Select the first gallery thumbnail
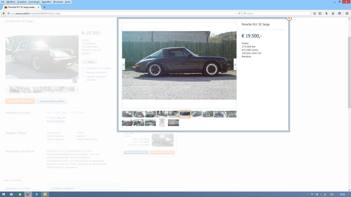 pyautogui.click(x=128, y=114)
